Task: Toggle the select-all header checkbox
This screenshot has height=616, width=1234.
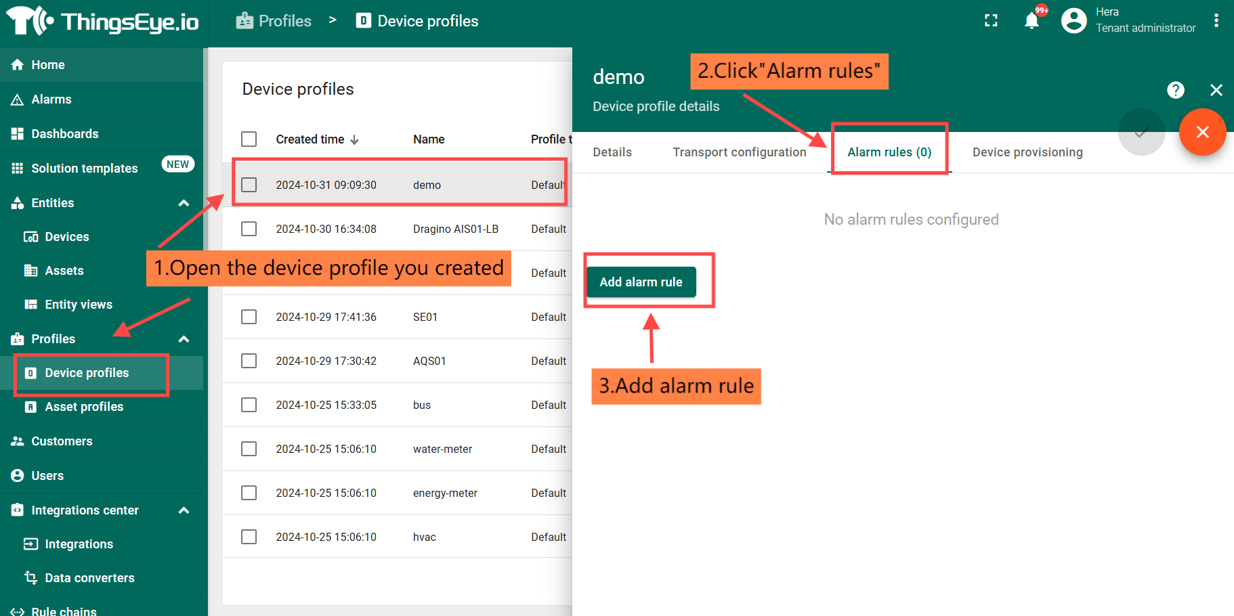Action: (249, 139)
